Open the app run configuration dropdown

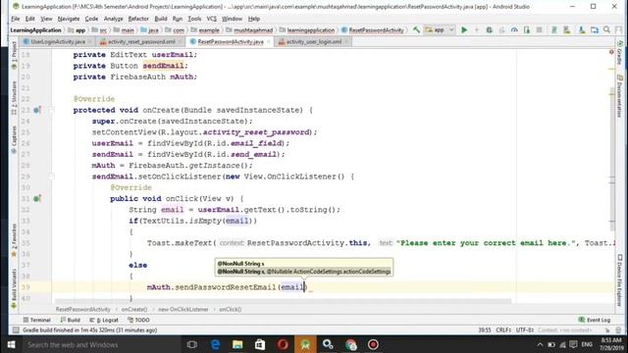(x=440, y=30)
